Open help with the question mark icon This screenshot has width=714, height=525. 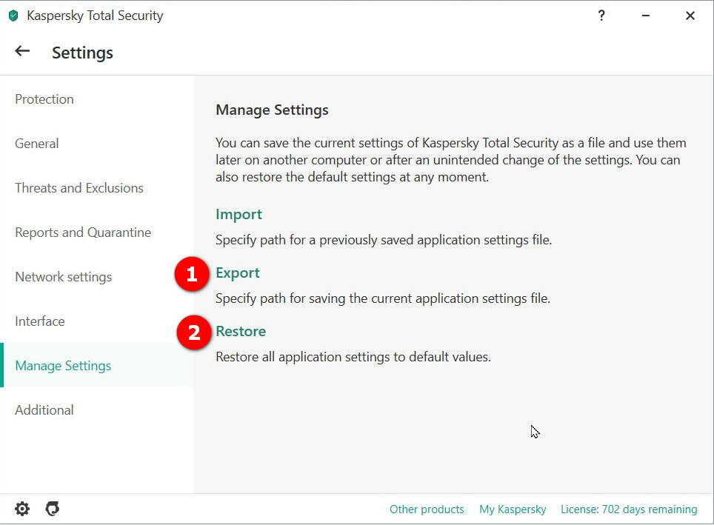(x=601, y=16)
